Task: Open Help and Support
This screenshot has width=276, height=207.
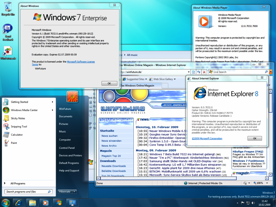Action: click(69, 171)
